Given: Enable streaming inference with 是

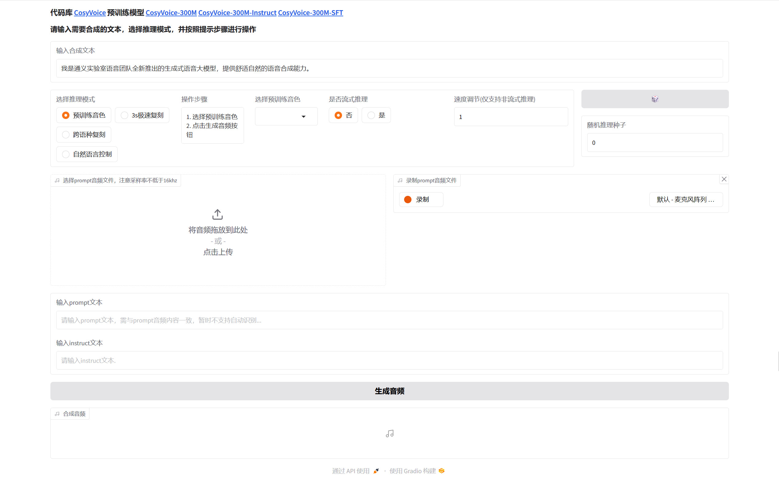Looking at the screenshot, I should 371,115.
